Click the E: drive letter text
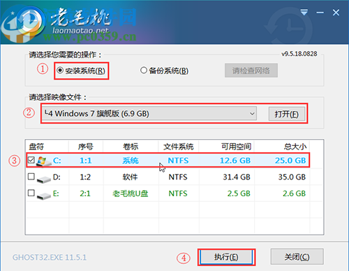The width and height of the screenshot is (349, 271). (x=56, y=193)
